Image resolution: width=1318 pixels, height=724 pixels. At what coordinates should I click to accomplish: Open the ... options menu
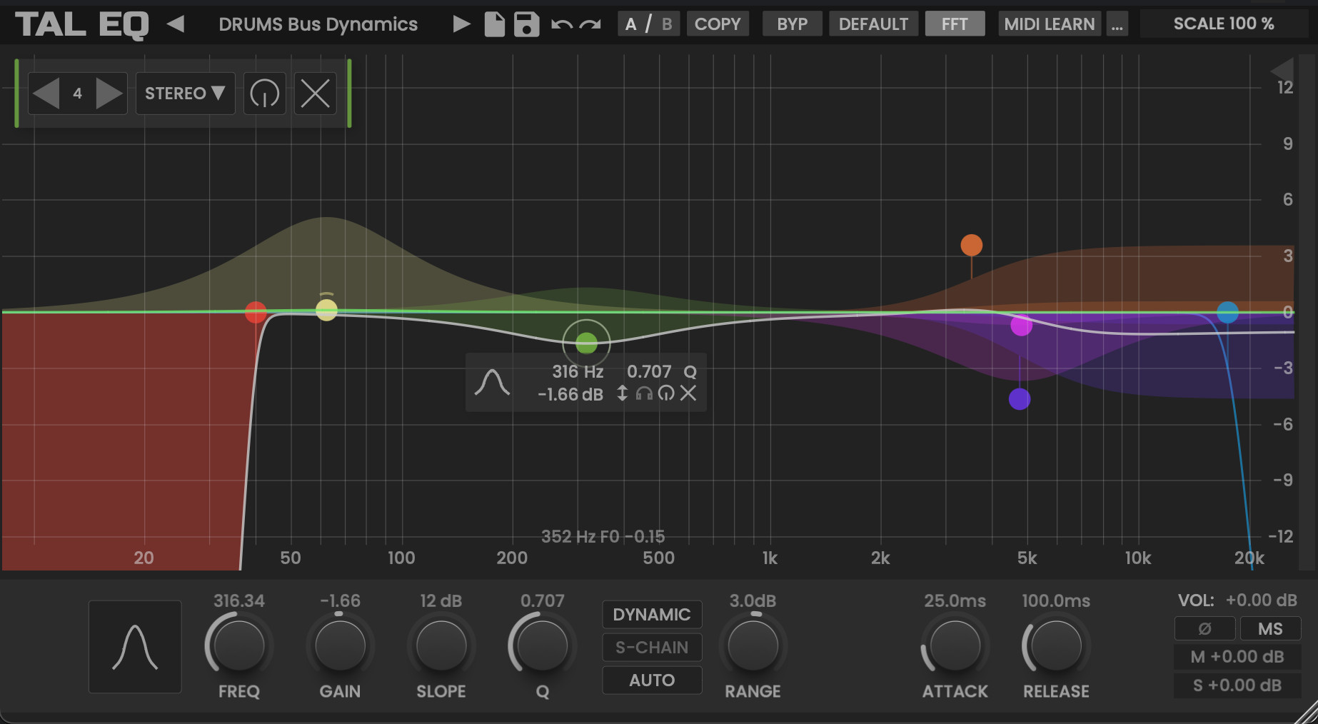(x=1117, y=23)
